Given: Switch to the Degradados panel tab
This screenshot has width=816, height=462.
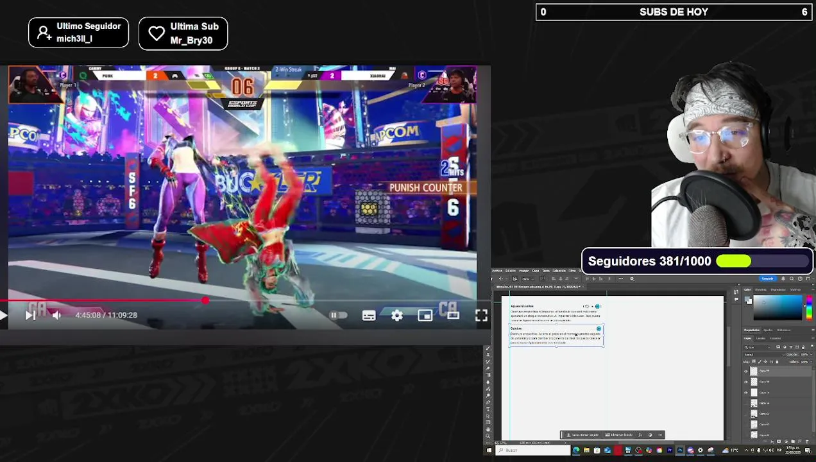Looking at the screenshot, I should (x=778, y=289).
